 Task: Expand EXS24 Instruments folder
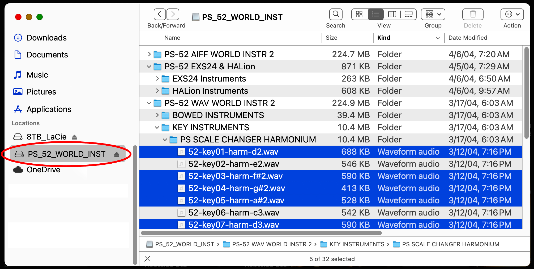point(157,79)
